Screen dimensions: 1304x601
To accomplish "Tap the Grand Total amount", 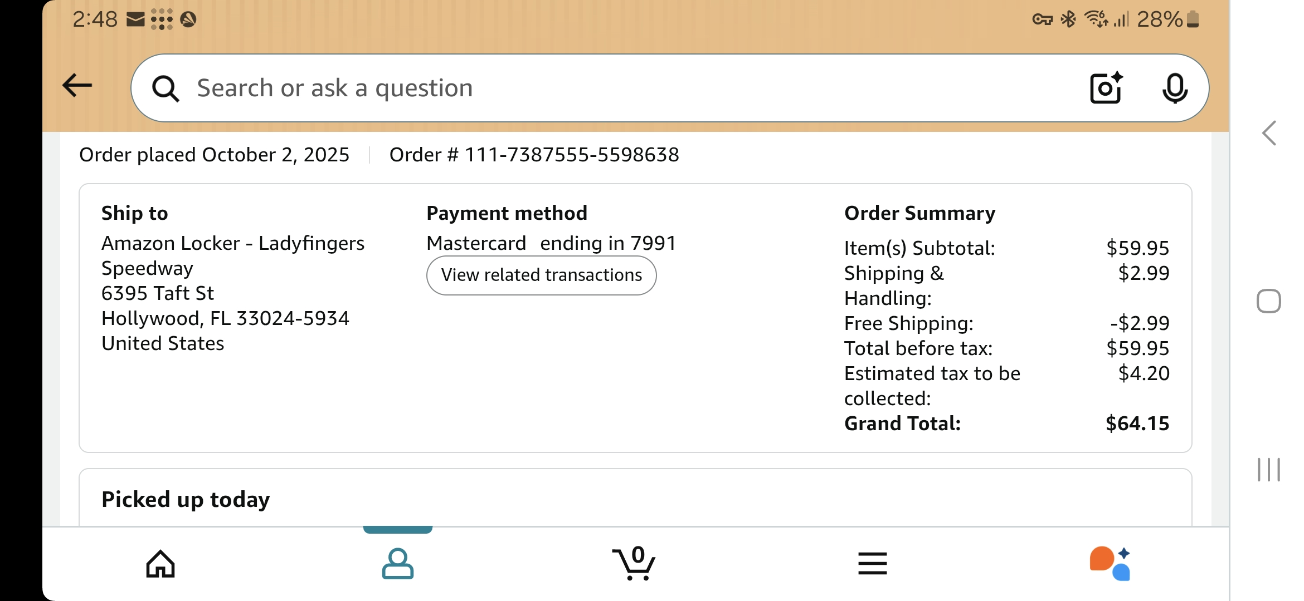I will [x=1137, y=423].
